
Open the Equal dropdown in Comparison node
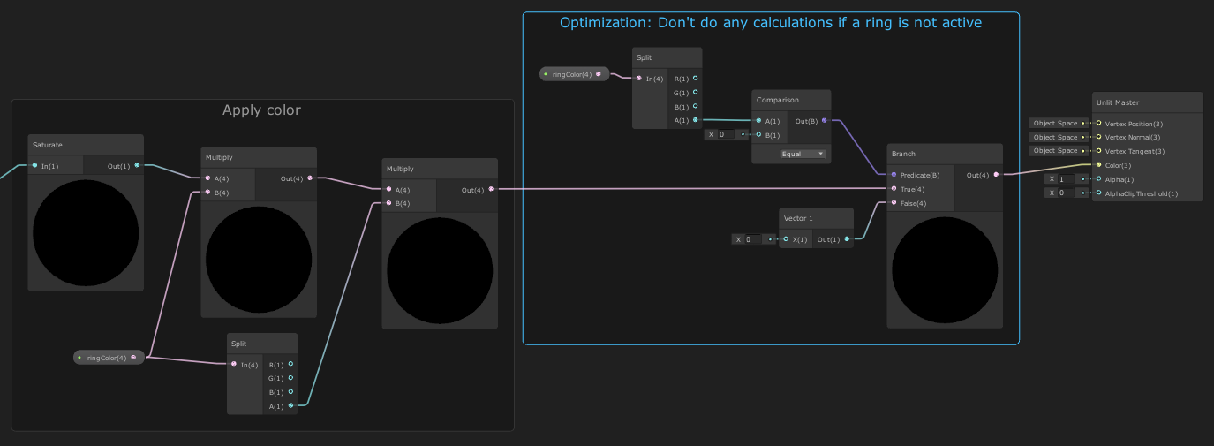803,154
